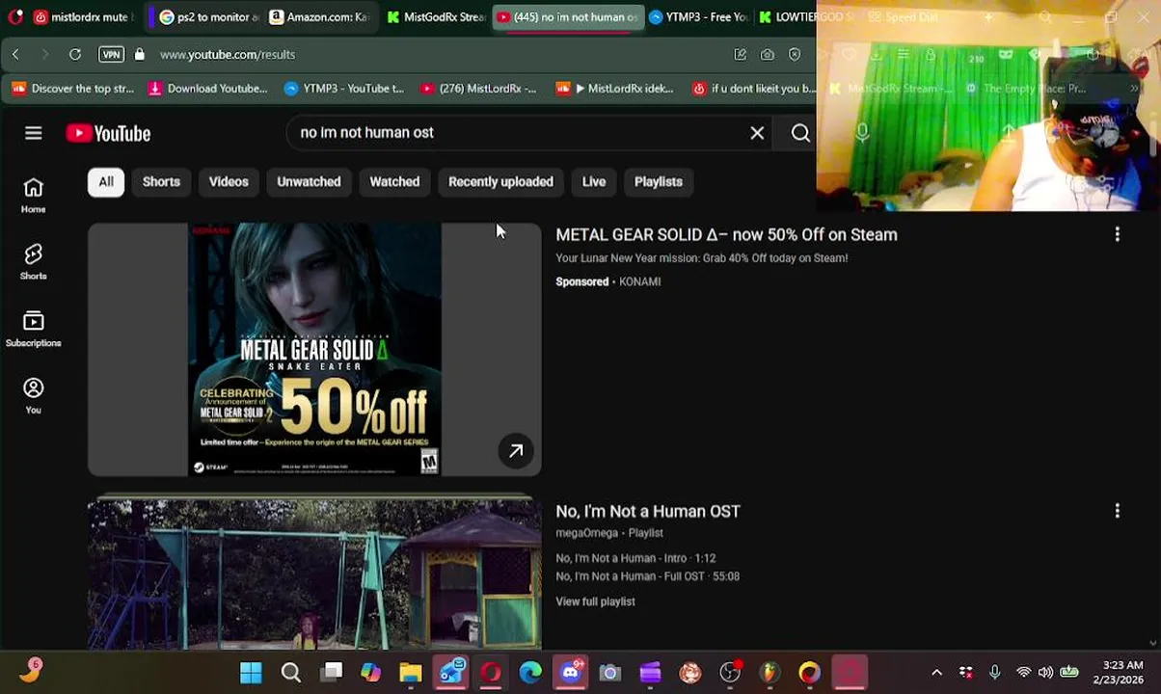Toggle the Opera VPN badge
This screenshot has height=694, width=1161.
[111, 54]
